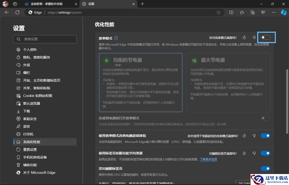Switch to the 系统极客 tab
This screenshot has width=289, height=185.
pyautogui.click(x=51, y=4)
